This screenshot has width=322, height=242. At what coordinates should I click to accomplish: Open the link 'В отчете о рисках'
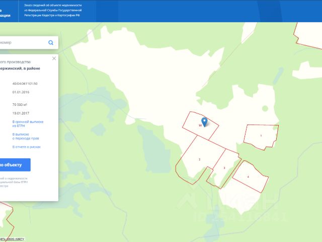click(26, 147)
